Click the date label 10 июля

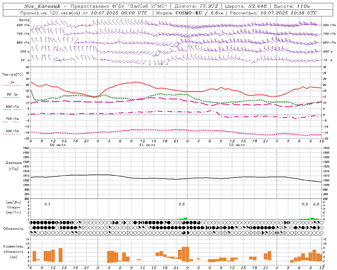(x=58, y=145)
